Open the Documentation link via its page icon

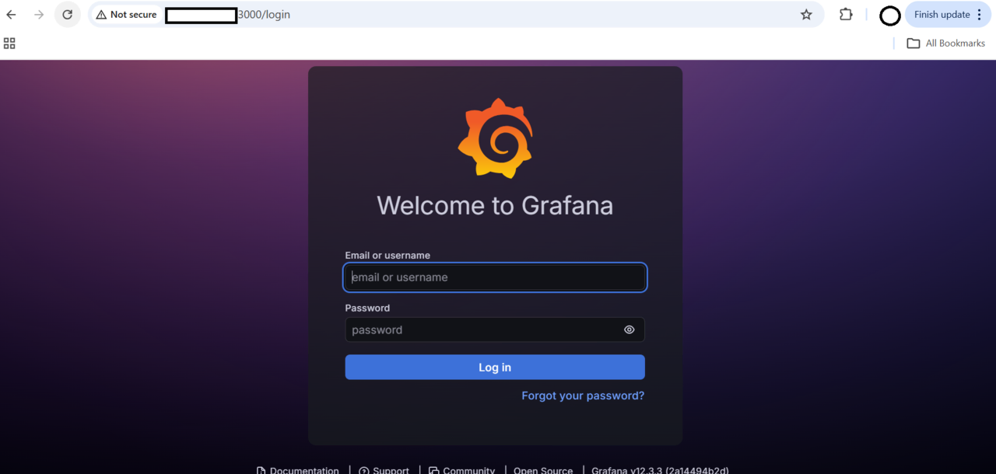tap(262, 469)
